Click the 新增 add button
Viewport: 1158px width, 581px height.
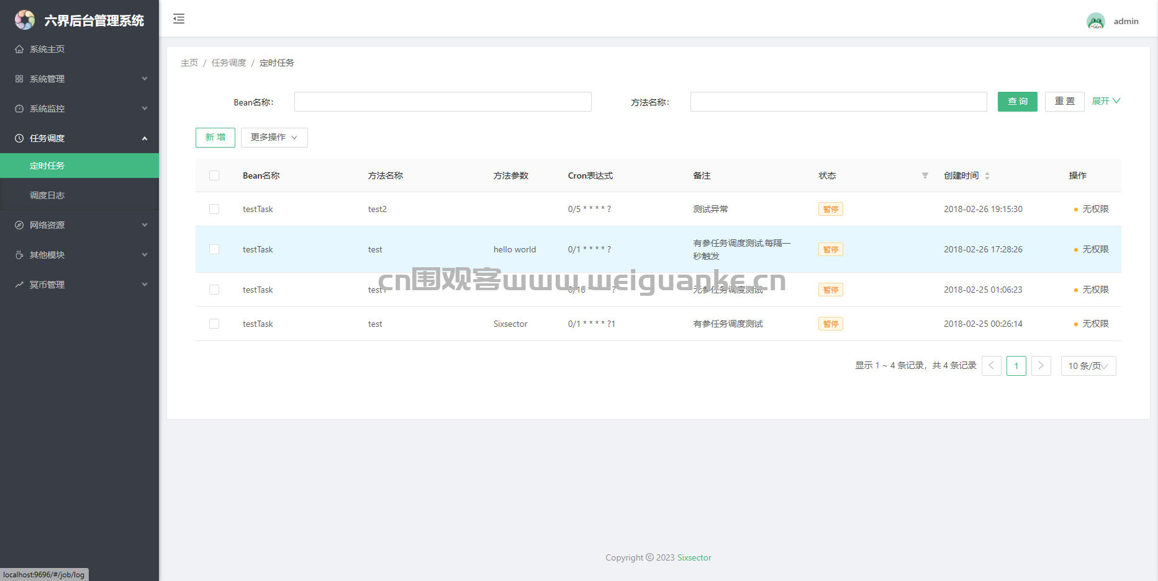215,138
